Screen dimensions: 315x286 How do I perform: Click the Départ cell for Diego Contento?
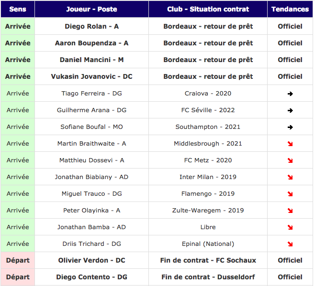(18, 277)
